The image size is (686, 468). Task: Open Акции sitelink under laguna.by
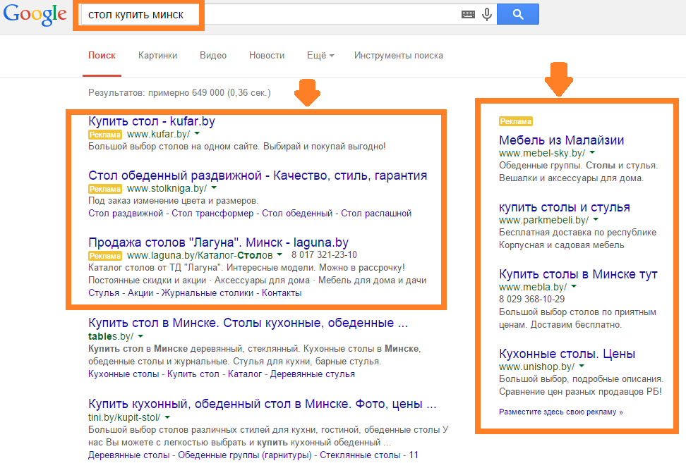coord(140,292)
